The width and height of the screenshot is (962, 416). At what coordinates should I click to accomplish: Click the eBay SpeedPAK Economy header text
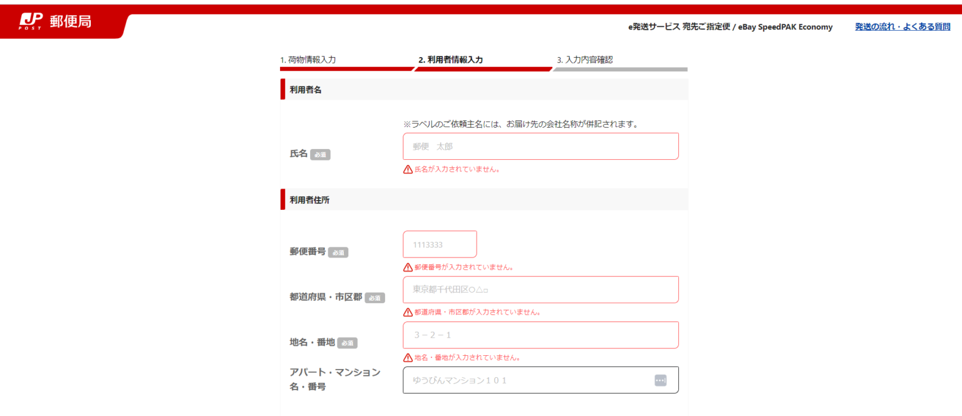pyautogui.click(x=785, y=27)
